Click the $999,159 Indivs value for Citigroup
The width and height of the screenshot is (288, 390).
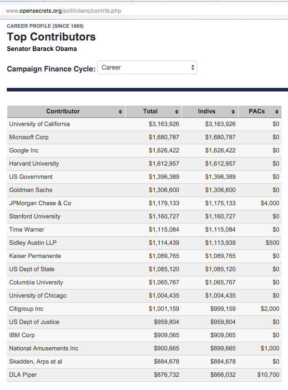(223, 309)
